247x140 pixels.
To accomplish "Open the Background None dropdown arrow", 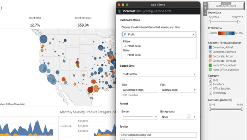I will (x=195, y=117).
